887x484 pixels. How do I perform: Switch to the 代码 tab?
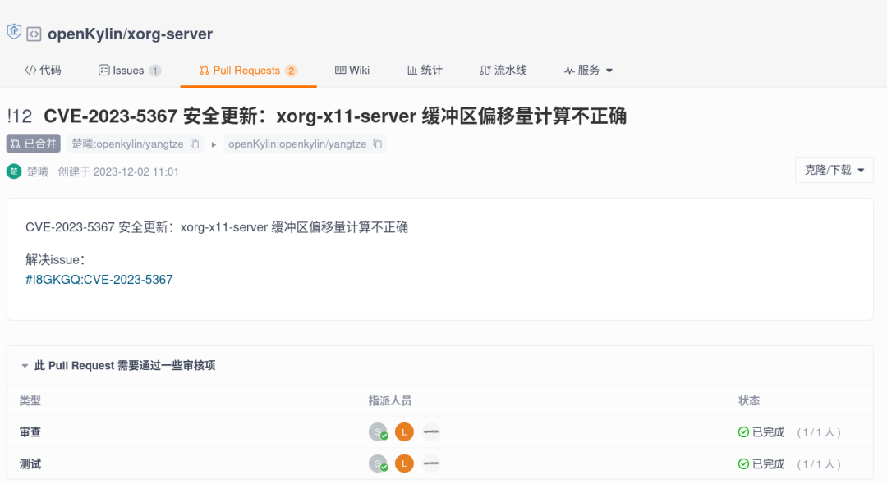coord(44,71)
